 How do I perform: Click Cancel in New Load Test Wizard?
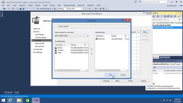tap(143, 81)
